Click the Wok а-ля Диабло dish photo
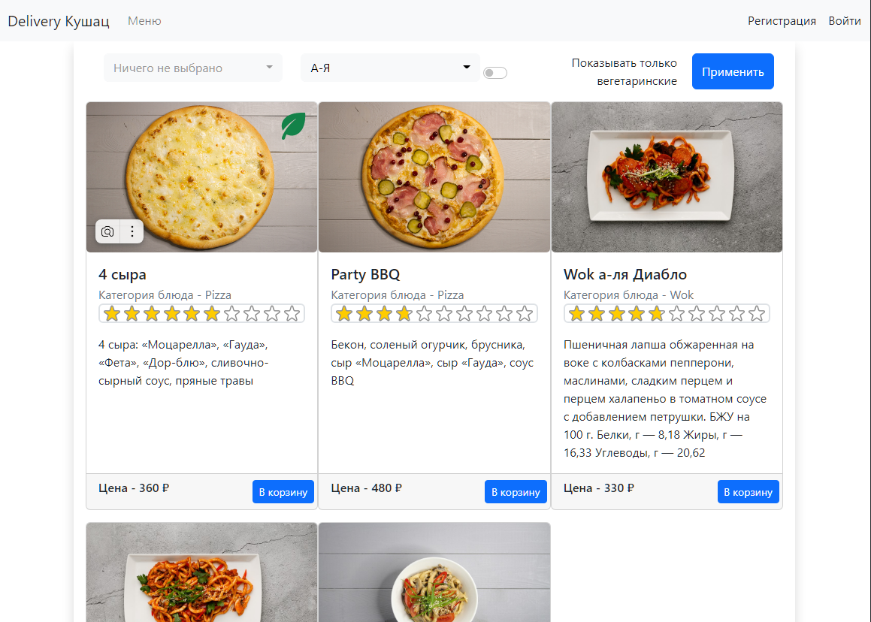This screenshot has width=871, height=622. 667,177
